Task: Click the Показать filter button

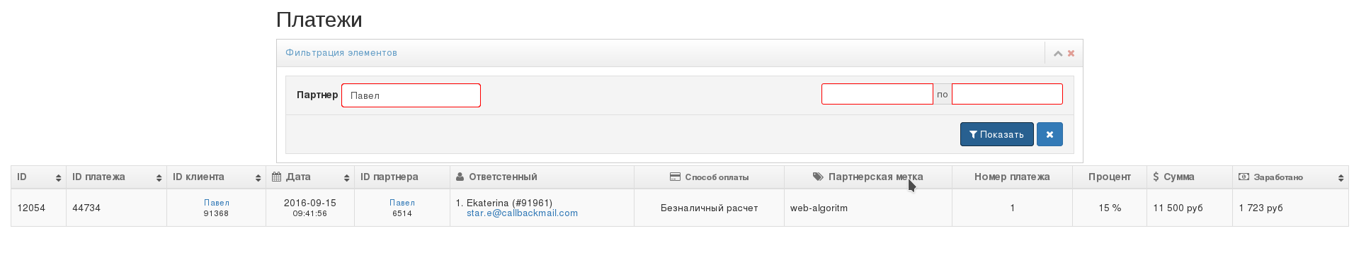Action: point(996,134)
